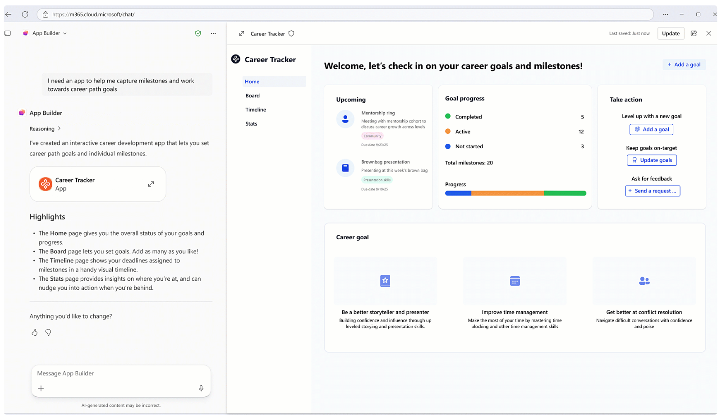
Task: Click the green shield security icon
Action: pos(198,33)
